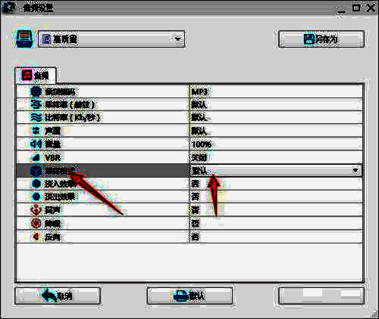Click the 默认 (Default) button at the bottom

coord(189,296)
